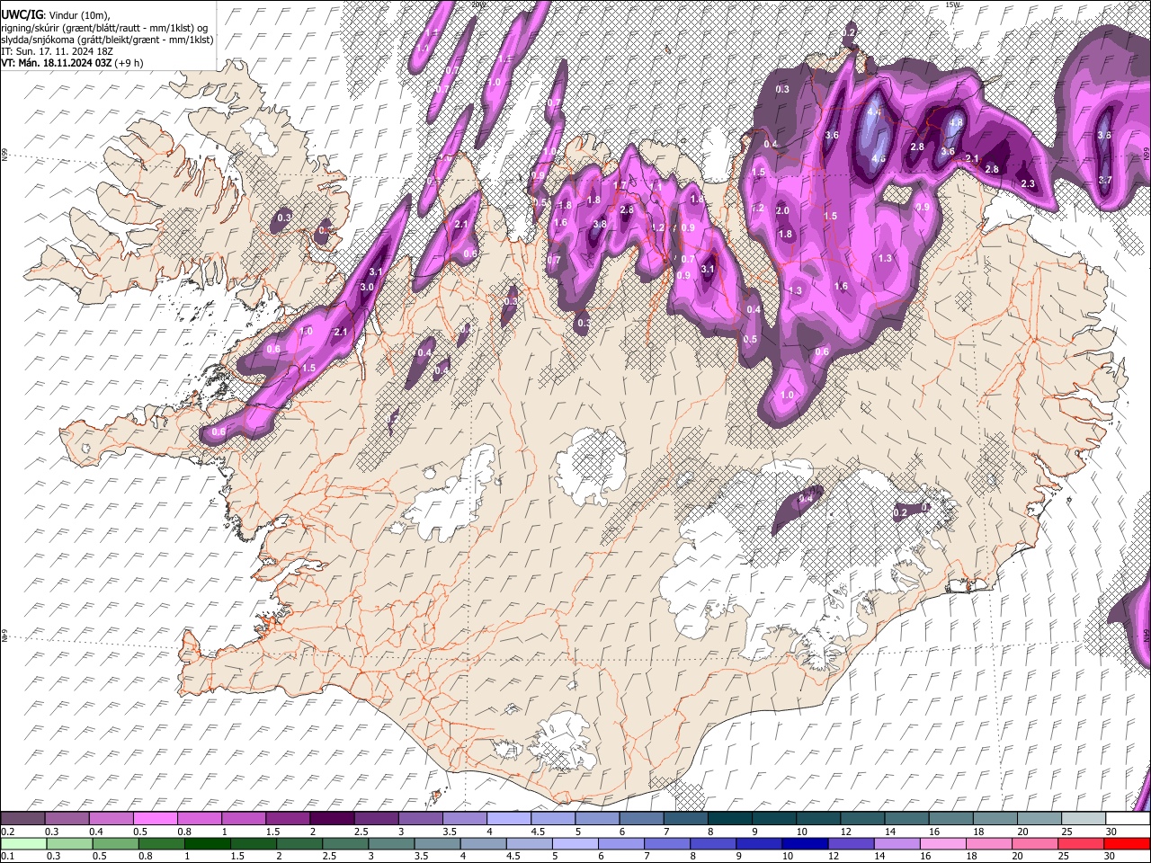Click the UWC/IG title text

22,15
